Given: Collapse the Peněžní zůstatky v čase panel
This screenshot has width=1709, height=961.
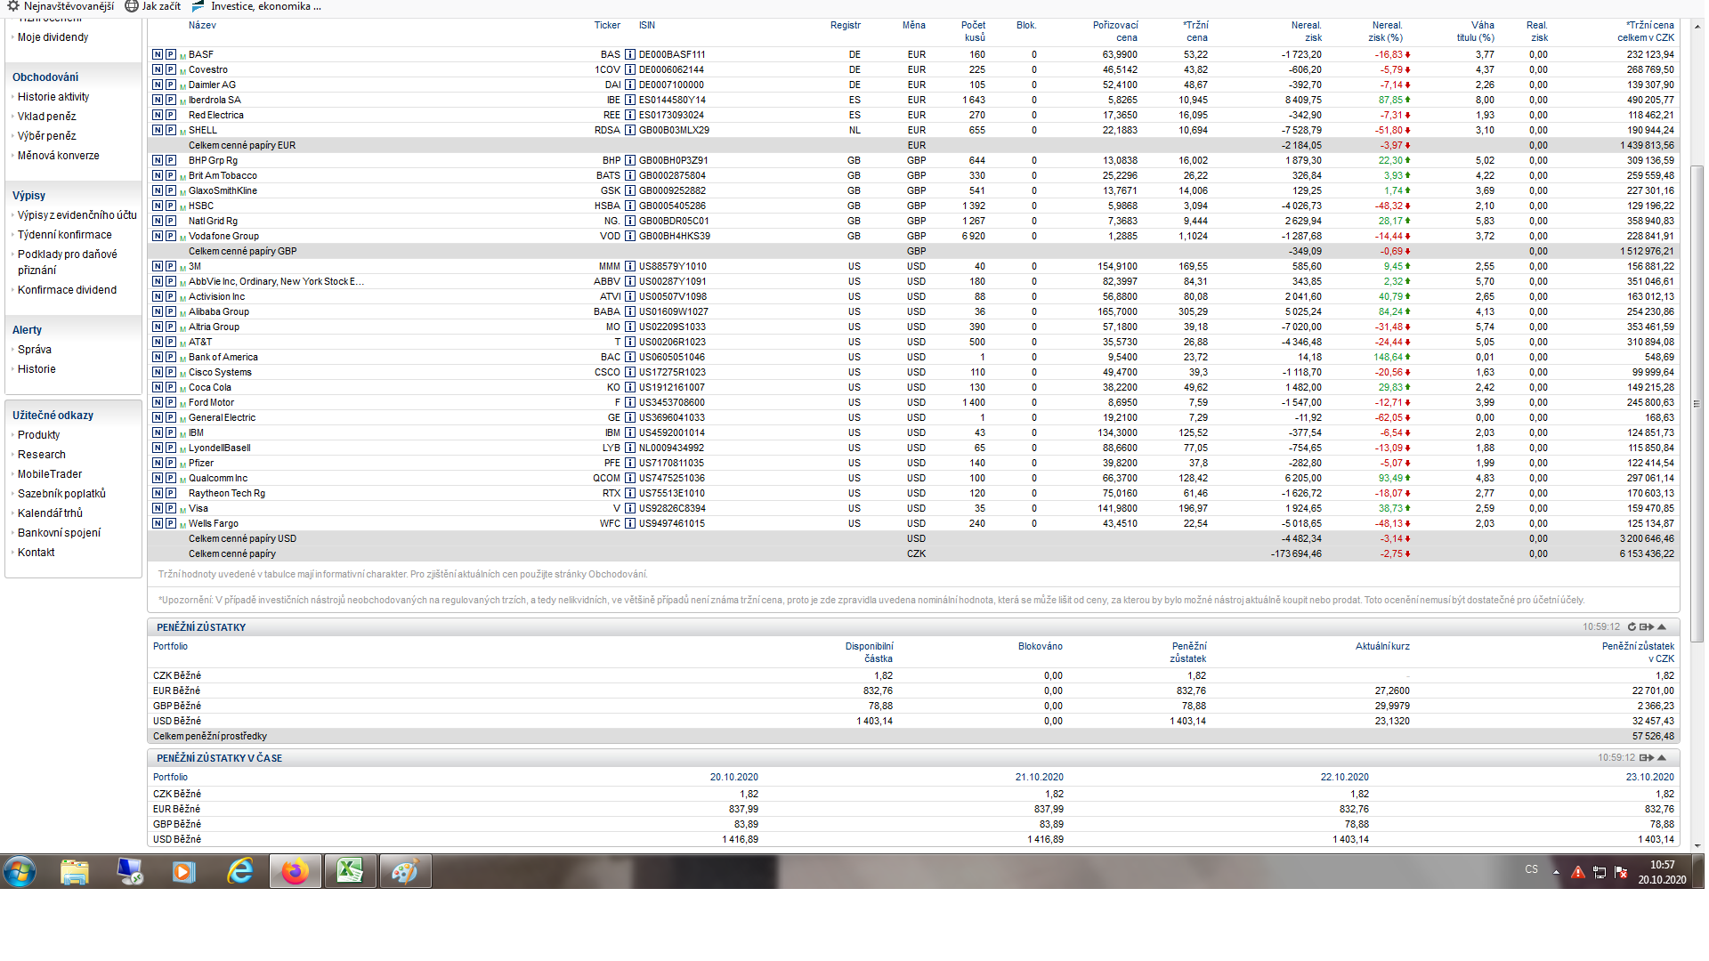Looking at the screenshot, I should [x=1662, y=758].
